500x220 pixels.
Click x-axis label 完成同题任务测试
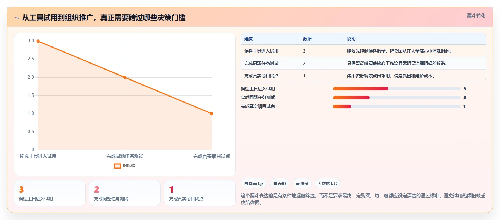click(x=125, y=156)
